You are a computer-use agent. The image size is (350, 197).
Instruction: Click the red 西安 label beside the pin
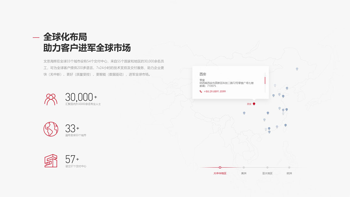pyautogui.click(x=249, y=104)
